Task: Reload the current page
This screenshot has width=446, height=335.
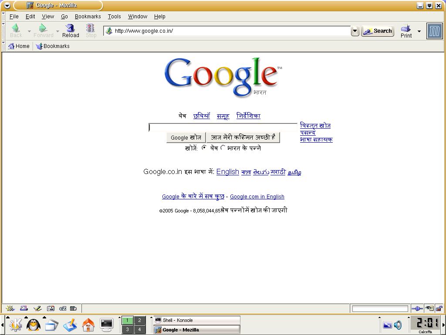Action: pos(71,31)
